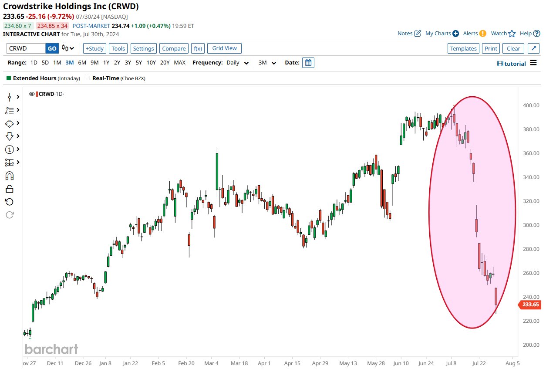Open the chart tutorial

click(511, 64)
